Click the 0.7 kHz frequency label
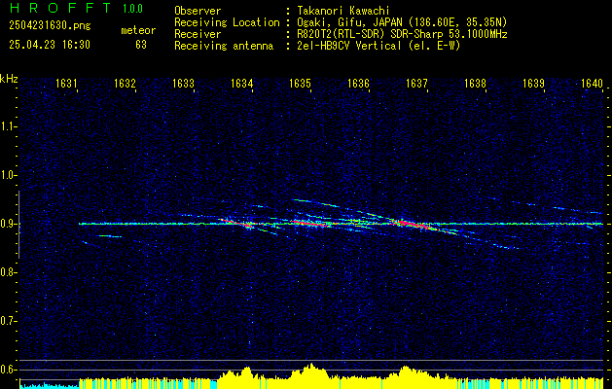 (8, 321)
